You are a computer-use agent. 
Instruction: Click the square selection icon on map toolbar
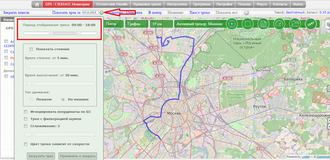pyautogui.click(x=247, y=24)
